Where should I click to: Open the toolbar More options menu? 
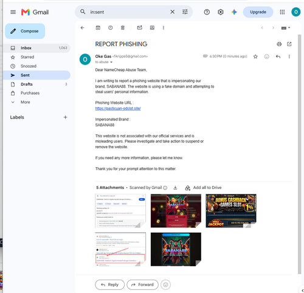point(164,28)
